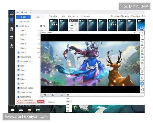153x123 pixels.
Task: Switch to the 分组 groups tab
Action: point(38,17)
